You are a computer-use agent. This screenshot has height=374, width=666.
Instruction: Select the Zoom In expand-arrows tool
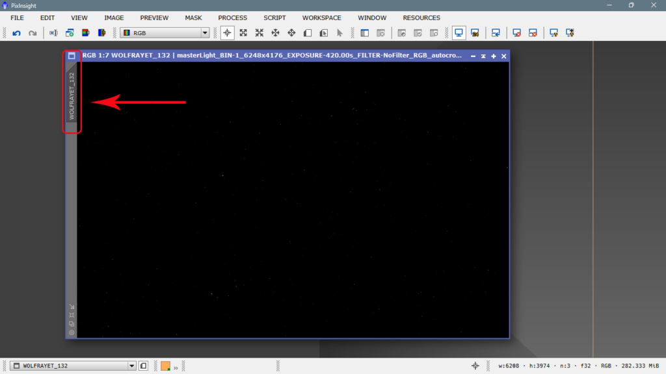(x=243, y=33)
